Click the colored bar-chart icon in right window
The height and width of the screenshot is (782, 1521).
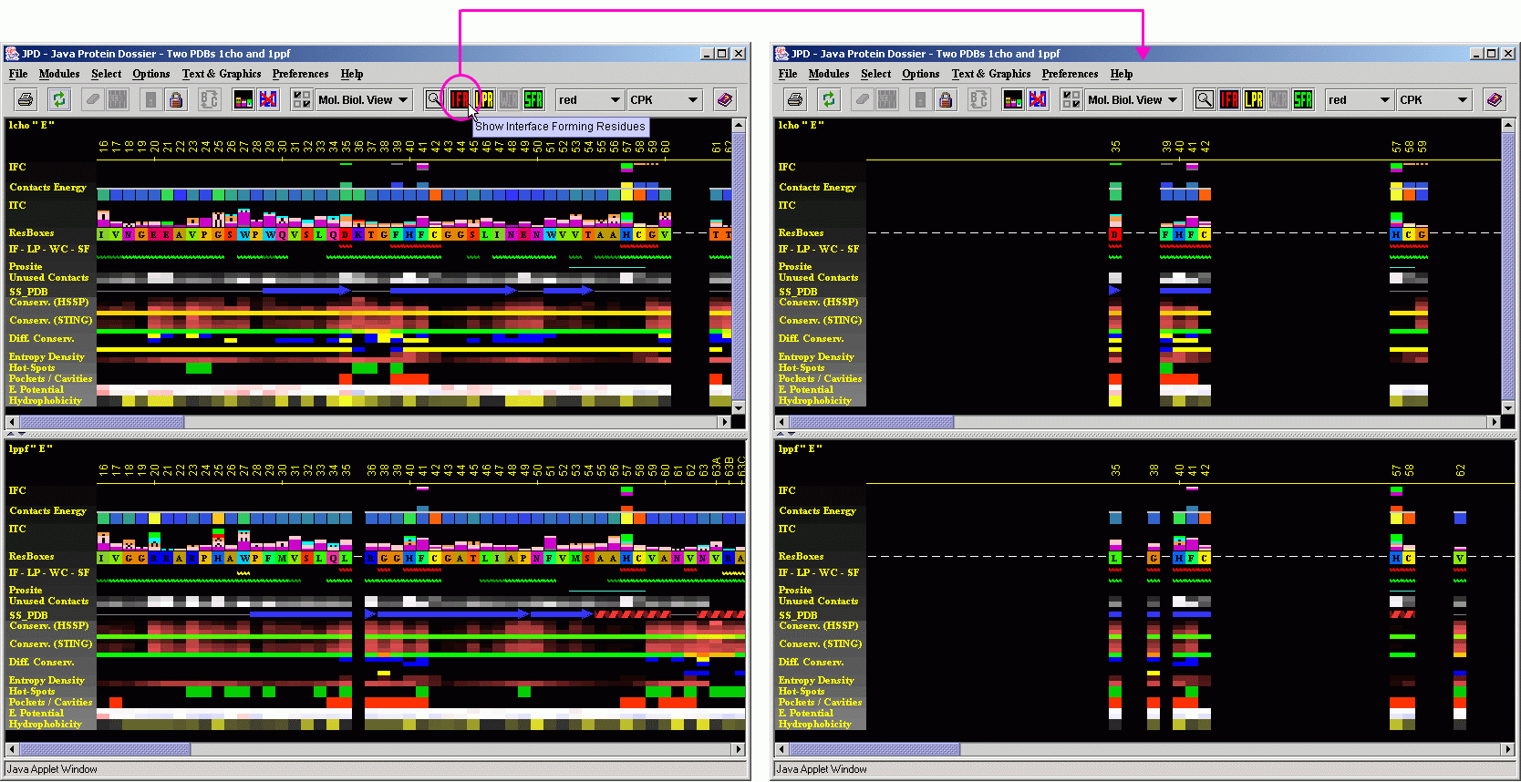pos(1013,99)
